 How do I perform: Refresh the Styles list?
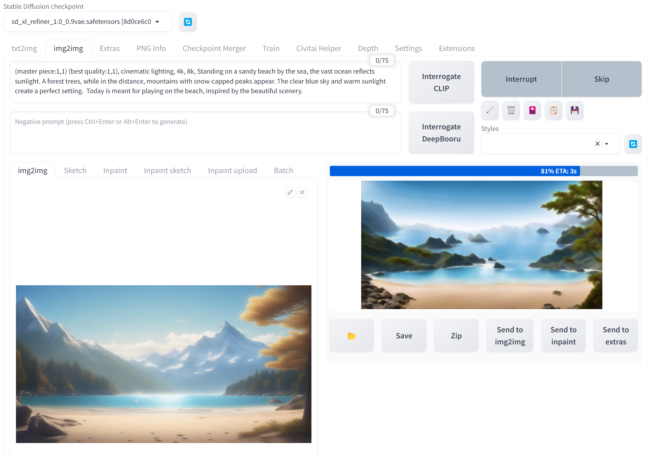(x=633, y=144)
